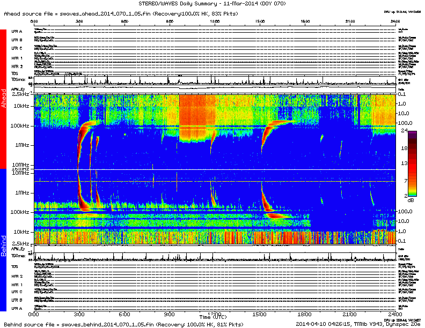Click HFR 2 label in Behind panel

17,277
